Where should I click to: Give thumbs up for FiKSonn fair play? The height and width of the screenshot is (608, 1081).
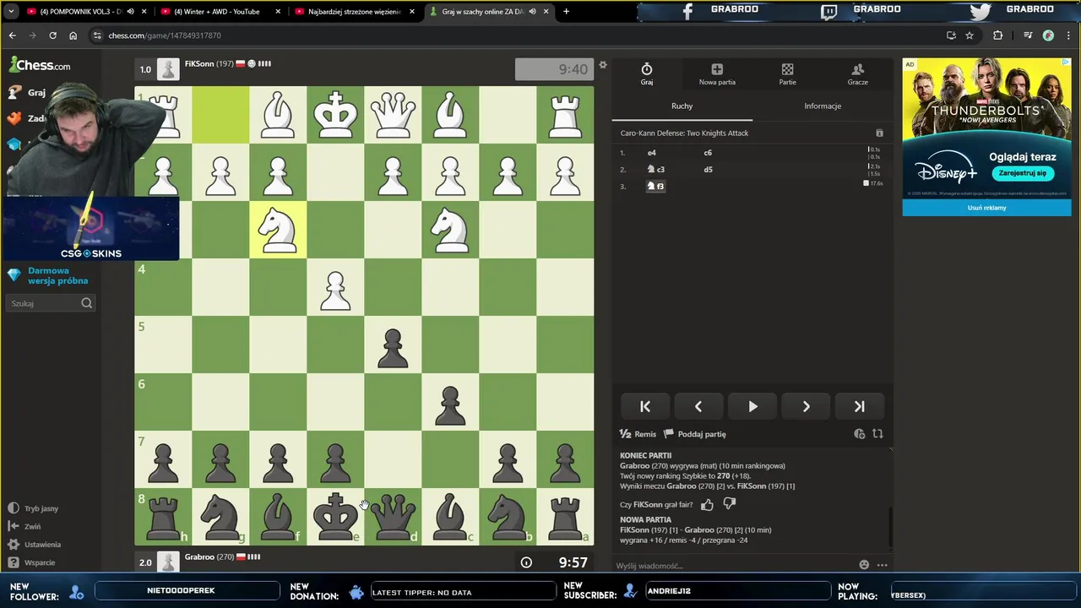point(707,504)
